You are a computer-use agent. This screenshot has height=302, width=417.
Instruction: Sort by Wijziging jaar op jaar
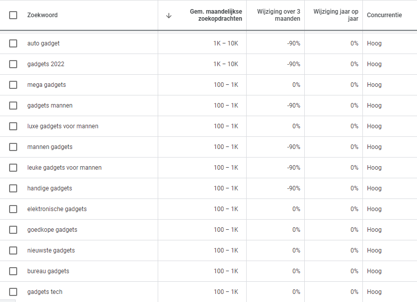click(x=336, y=15)
